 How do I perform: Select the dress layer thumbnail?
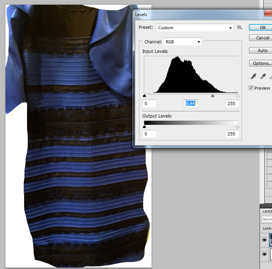coord(271,240)
